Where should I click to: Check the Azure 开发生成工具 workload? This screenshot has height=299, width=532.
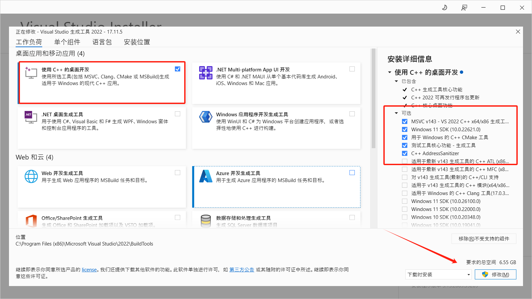pyautogui.click(x=352, y=173)
